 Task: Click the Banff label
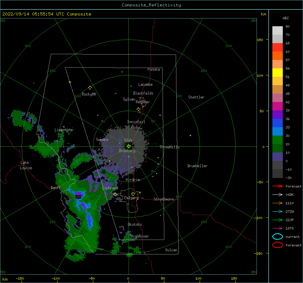[56, 187]
